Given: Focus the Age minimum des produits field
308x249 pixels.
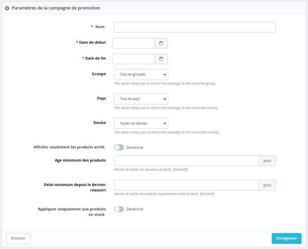Looking at the screenshot, I should click(186, 161).
